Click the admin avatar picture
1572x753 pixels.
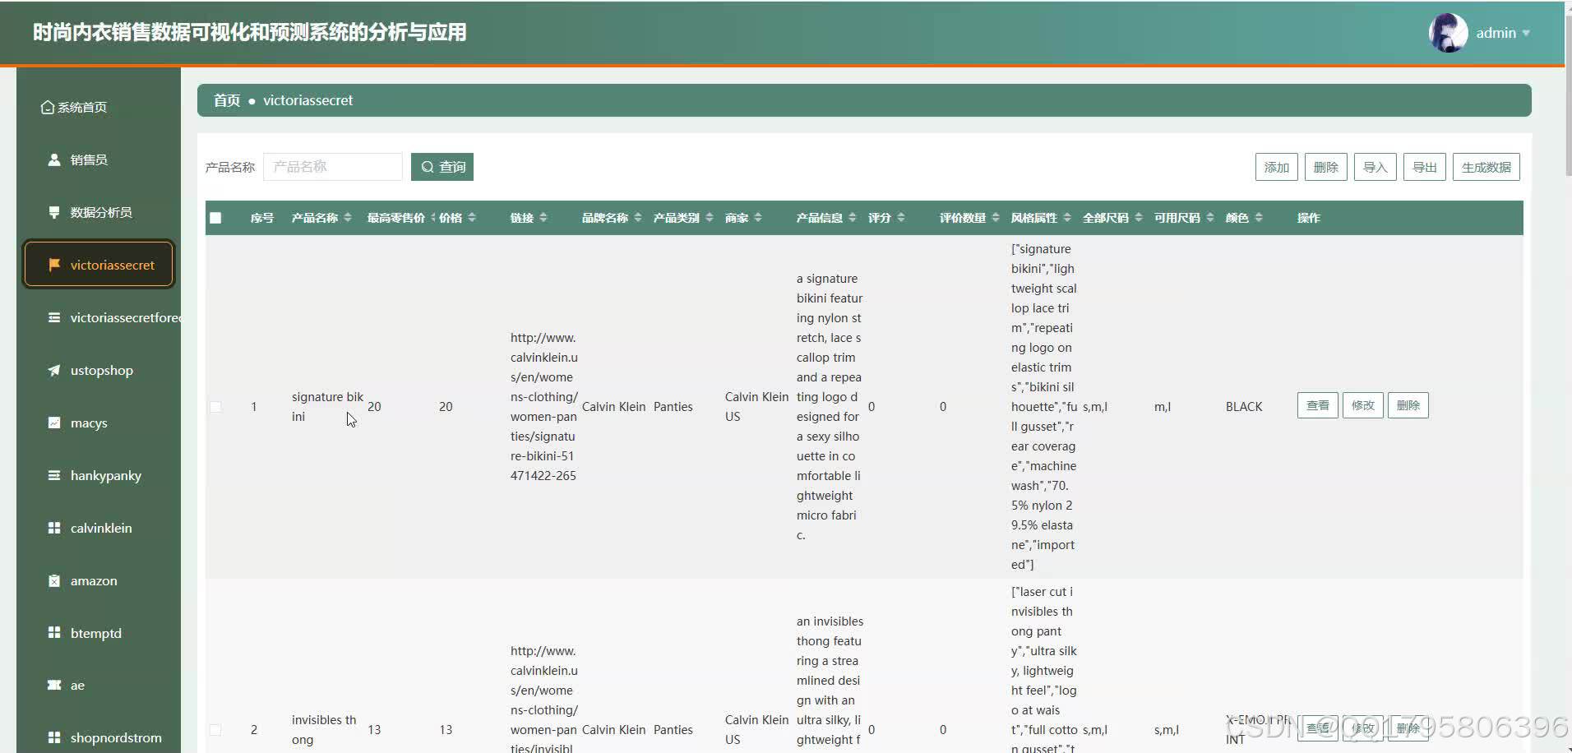pos(1449,33)
